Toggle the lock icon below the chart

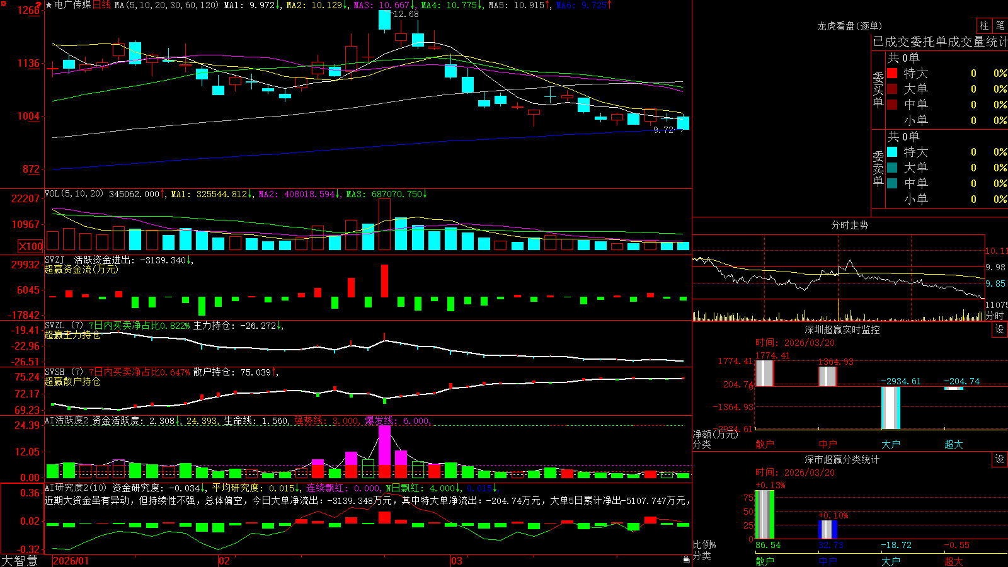[x=687, y=559]
